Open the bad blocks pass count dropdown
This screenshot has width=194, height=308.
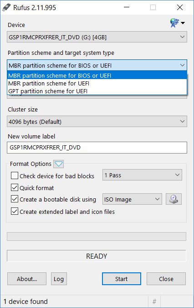click(x=142, y=175)
